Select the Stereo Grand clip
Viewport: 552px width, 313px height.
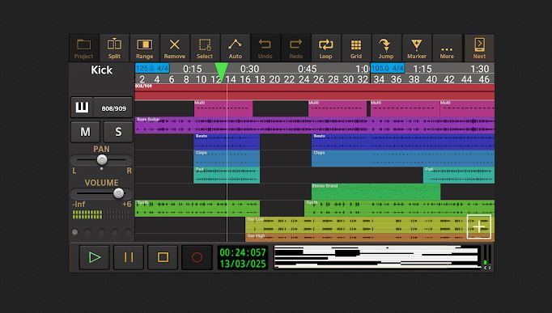(376, 192)
